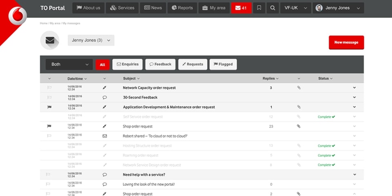Screen dimensions: 392x196
Task: Open the Reports menu
Action: click(182, 8)
